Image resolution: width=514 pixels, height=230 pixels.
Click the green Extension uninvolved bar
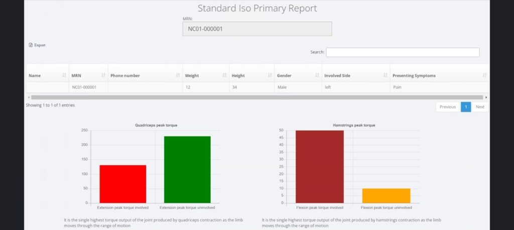pyautogui.click(x=187, y=170)
